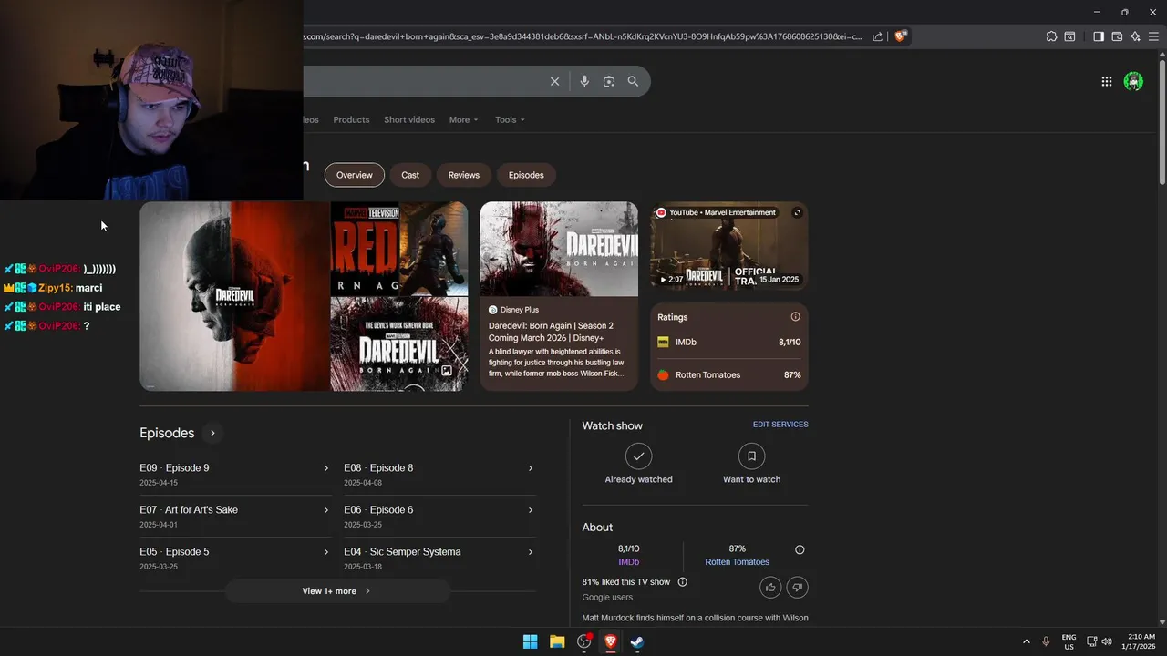Open the IMDb link under About
The height and width of the screenshot is (656, 1167).
pos(628,562)
